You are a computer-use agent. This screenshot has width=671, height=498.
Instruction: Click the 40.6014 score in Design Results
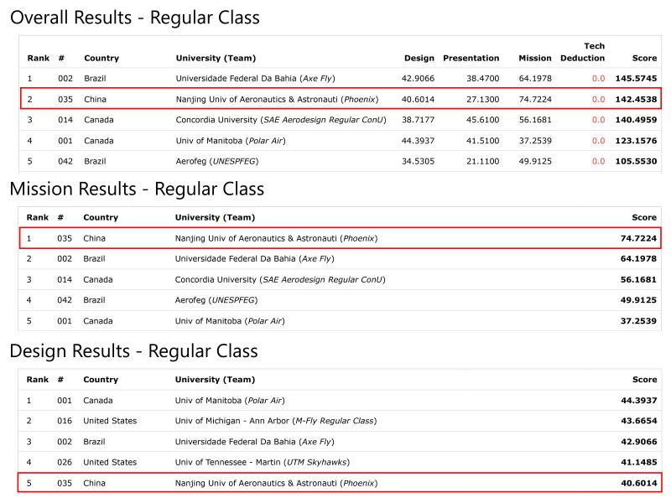click(x=637, y=483)
